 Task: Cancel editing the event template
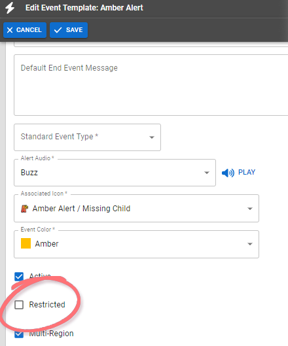pyautogui.click(x=25, y=30)
